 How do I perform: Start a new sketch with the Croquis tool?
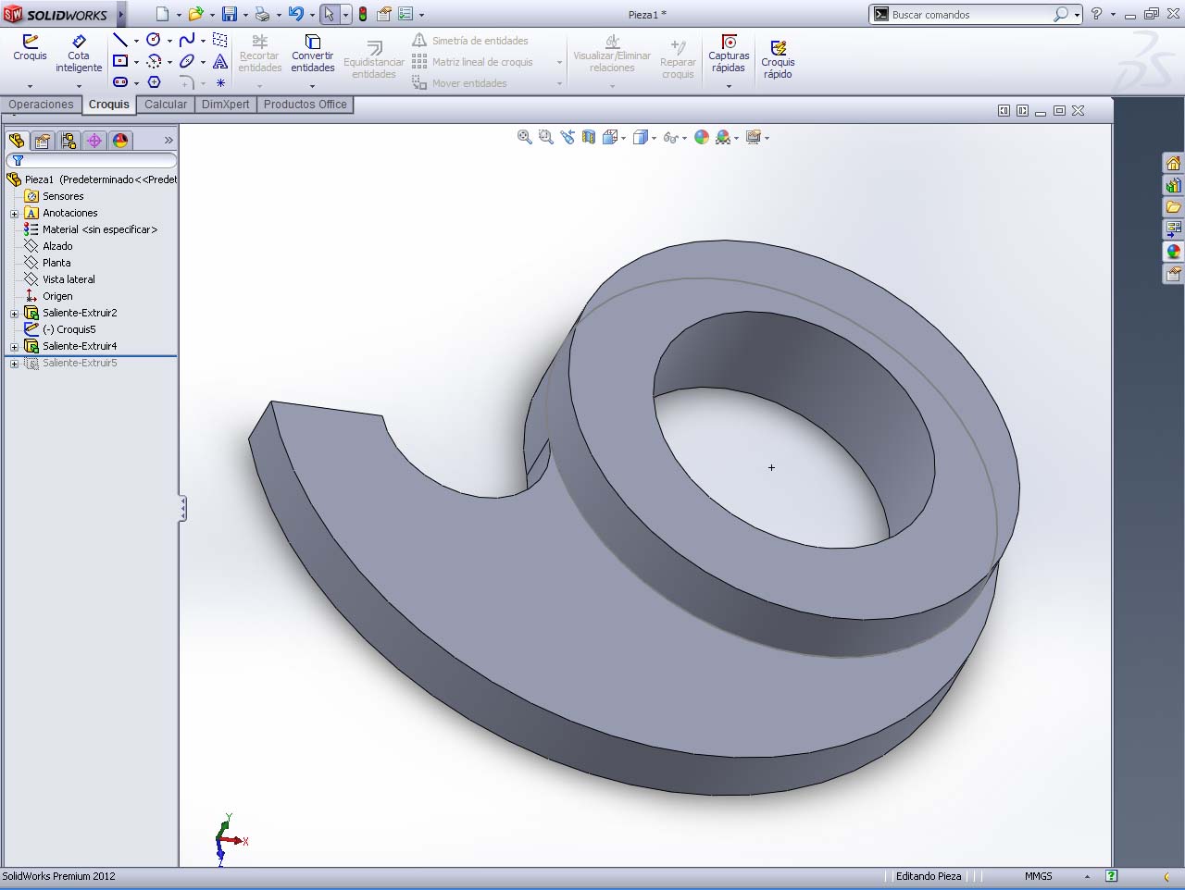(x=30, y=48)
